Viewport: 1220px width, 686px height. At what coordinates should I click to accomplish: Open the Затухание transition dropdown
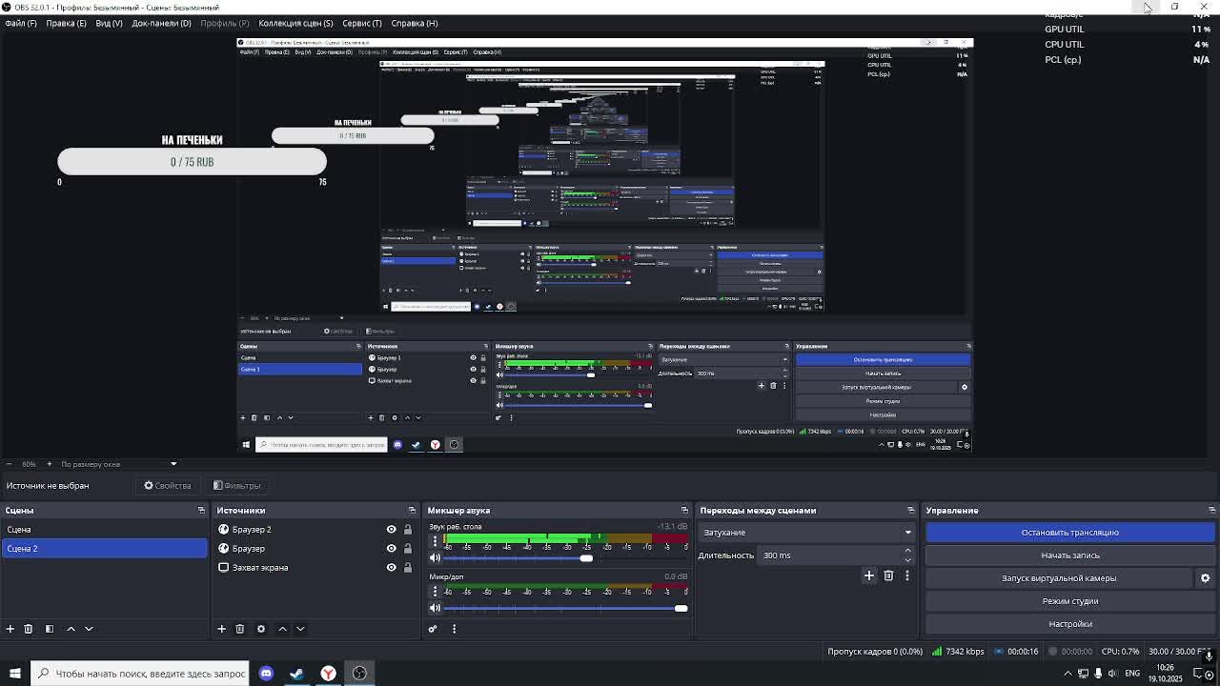coord(806,533)
